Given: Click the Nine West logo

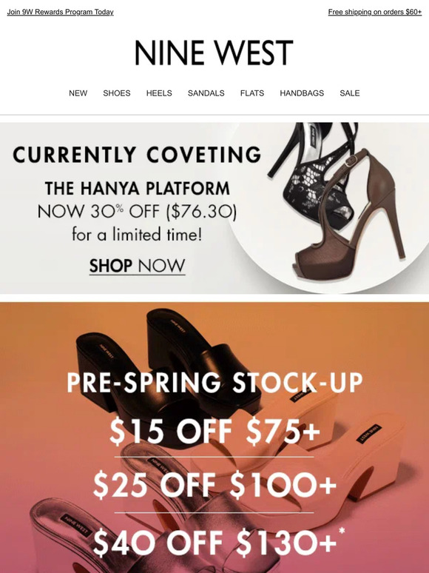Looking at the screenshot, I should click(x=214, y=53).
